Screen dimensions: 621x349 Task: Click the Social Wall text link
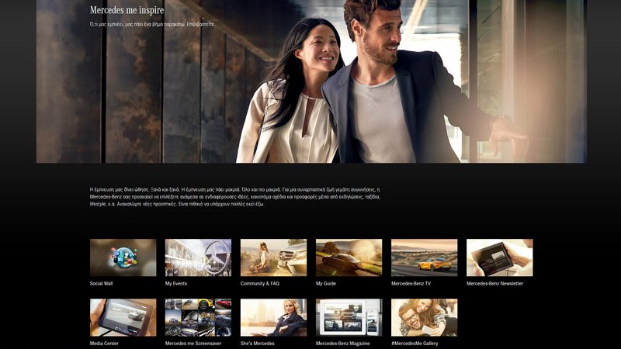(x=102, y=284)
